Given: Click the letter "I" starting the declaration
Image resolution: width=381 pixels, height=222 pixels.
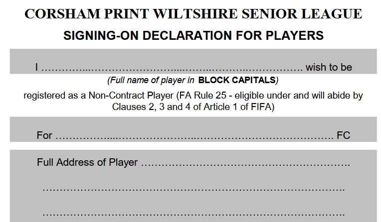Looking at the screenshot, I should coord(36,68).
